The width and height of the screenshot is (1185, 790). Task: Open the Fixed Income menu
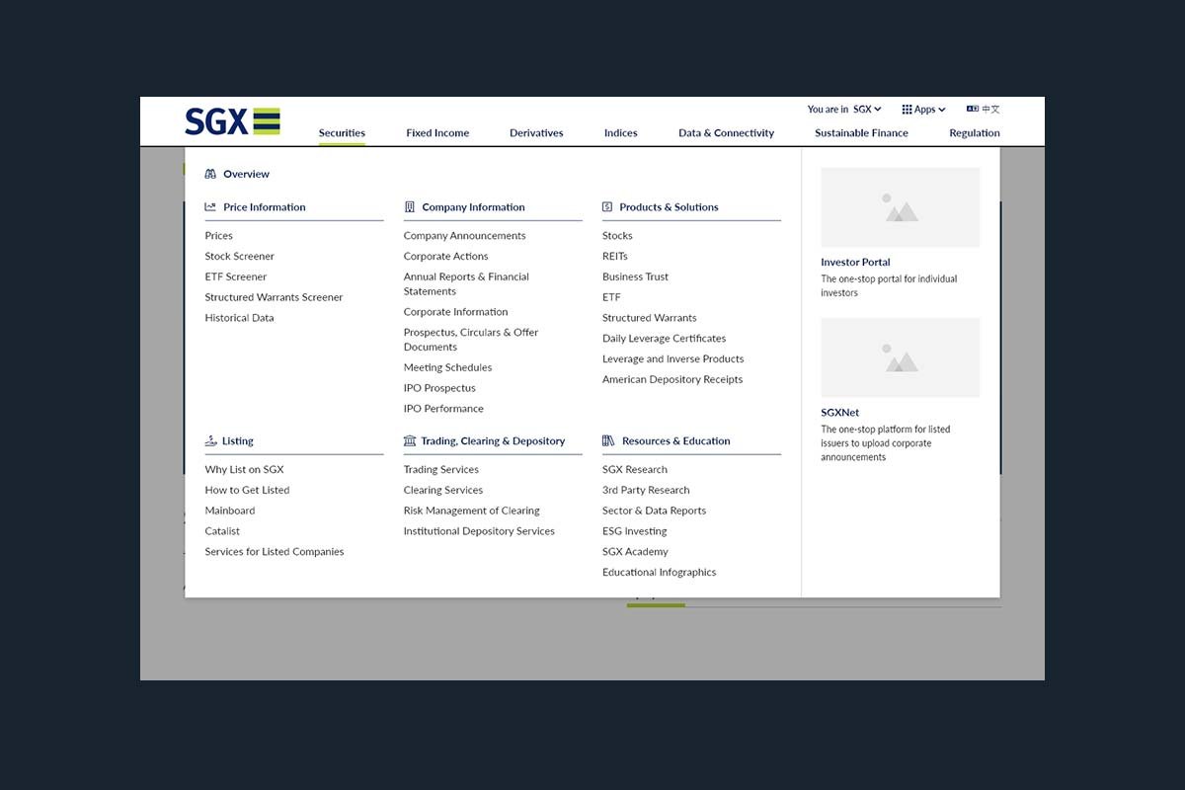coord(437,133)
